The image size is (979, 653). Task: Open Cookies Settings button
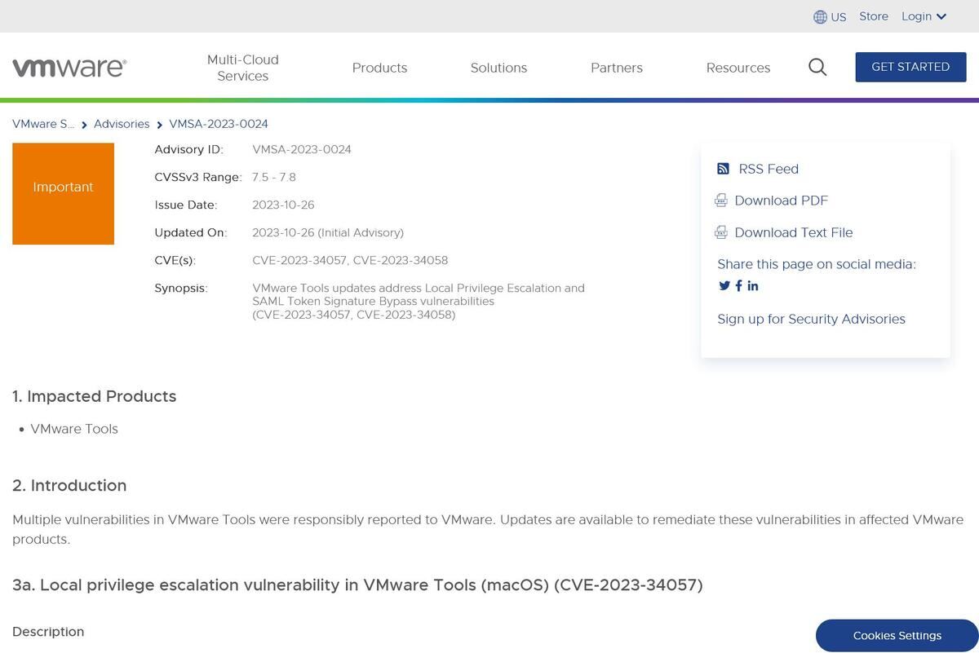pos(897,636)
